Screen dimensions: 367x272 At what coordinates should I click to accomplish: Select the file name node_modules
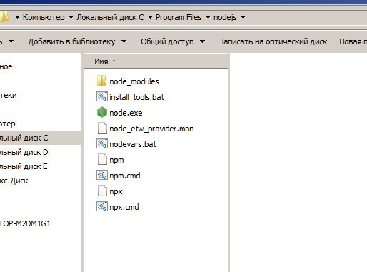(x=134, y=81)
